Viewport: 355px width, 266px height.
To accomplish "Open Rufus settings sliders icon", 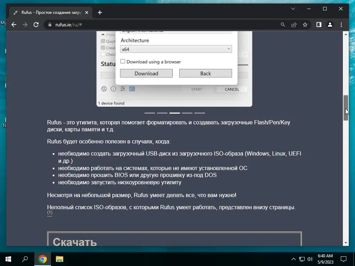I will click(x=123, y=89).
